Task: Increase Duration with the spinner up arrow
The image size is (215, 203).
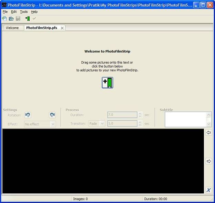Action: point(140,113)
